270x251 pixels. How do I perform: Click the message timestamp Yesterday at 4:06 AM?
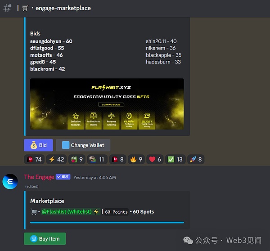(94, 177)
